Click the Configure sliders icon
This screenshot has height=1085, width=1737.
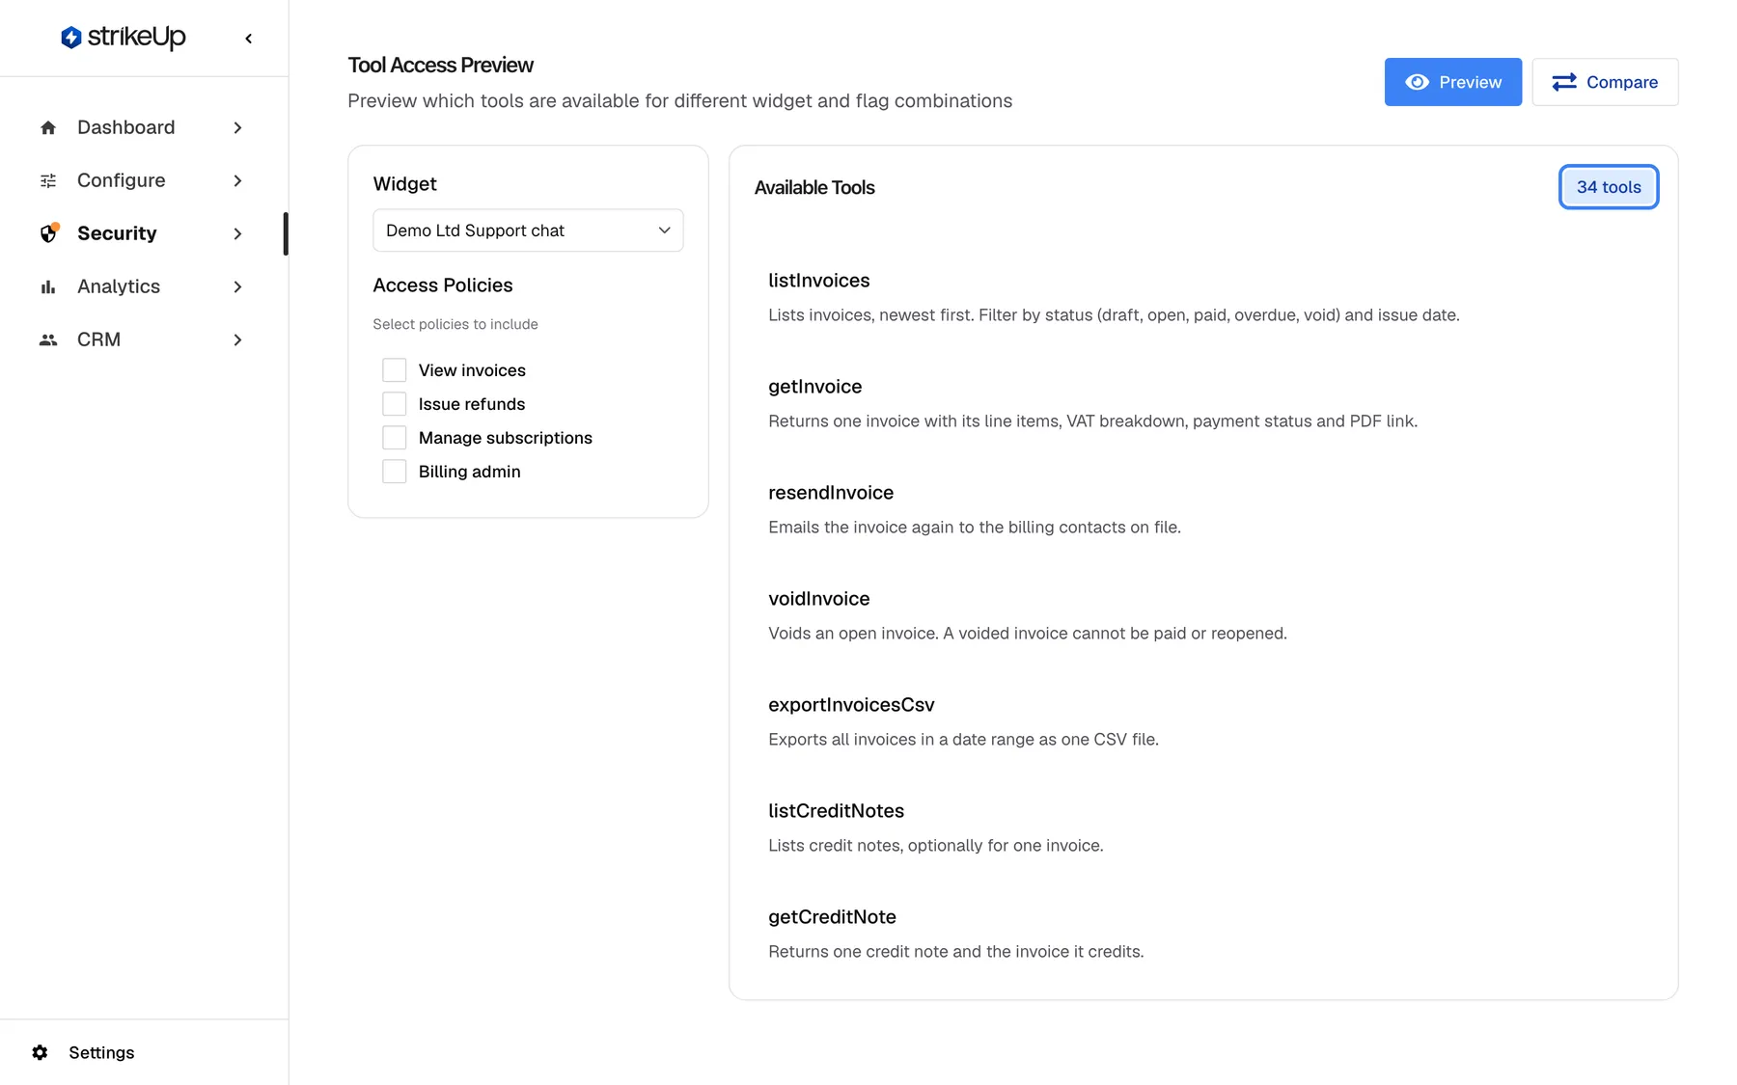pos(48,180)
